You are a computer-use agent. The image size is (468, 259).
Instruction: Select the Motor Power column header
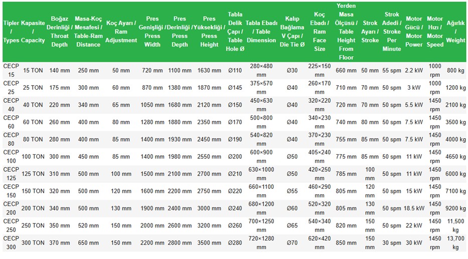pos(414,32)
